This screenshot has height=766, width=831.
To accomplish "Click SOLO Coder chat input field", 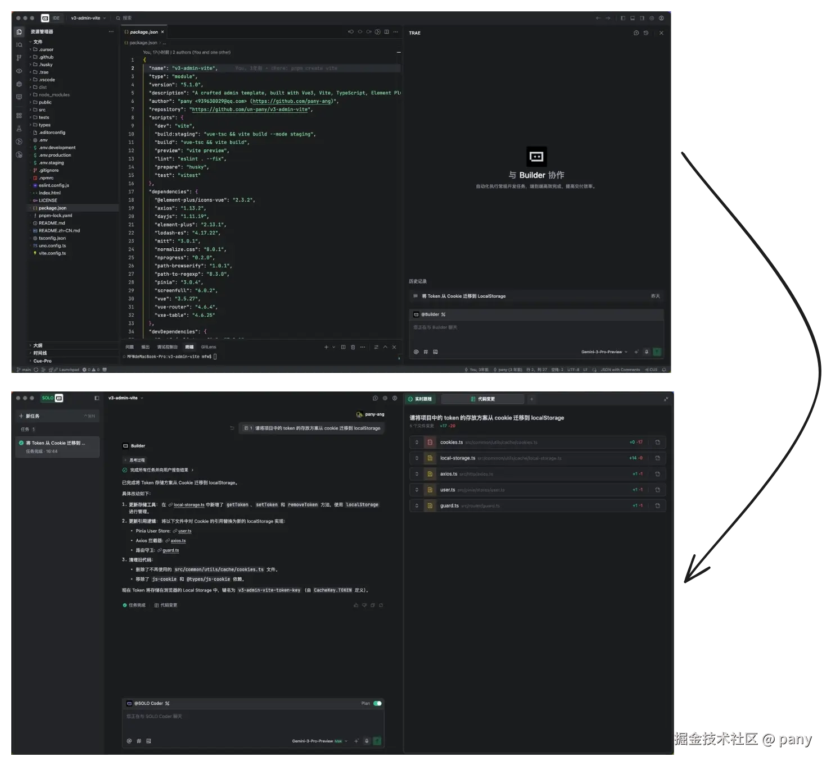I will [x=253, y=723].
